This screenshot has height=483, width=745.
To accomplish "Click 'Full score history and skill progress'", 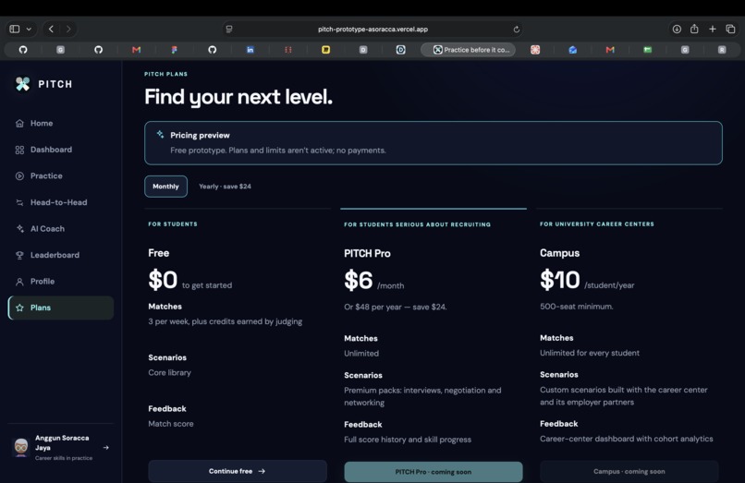I will coord(408,440).
